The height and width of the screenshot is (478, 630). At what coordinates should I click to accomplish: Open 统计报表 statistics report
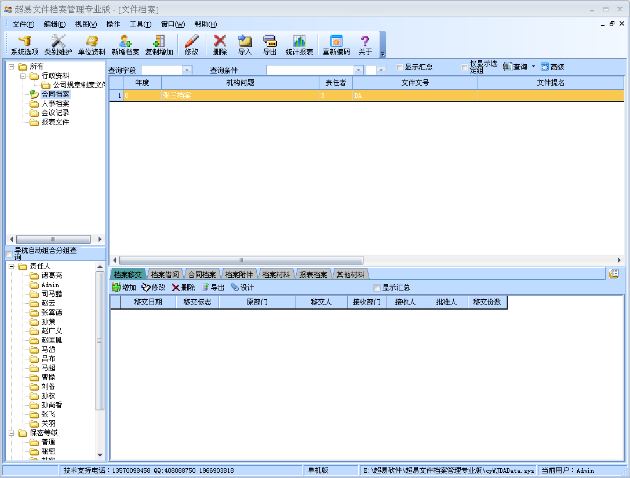(299, 45)
